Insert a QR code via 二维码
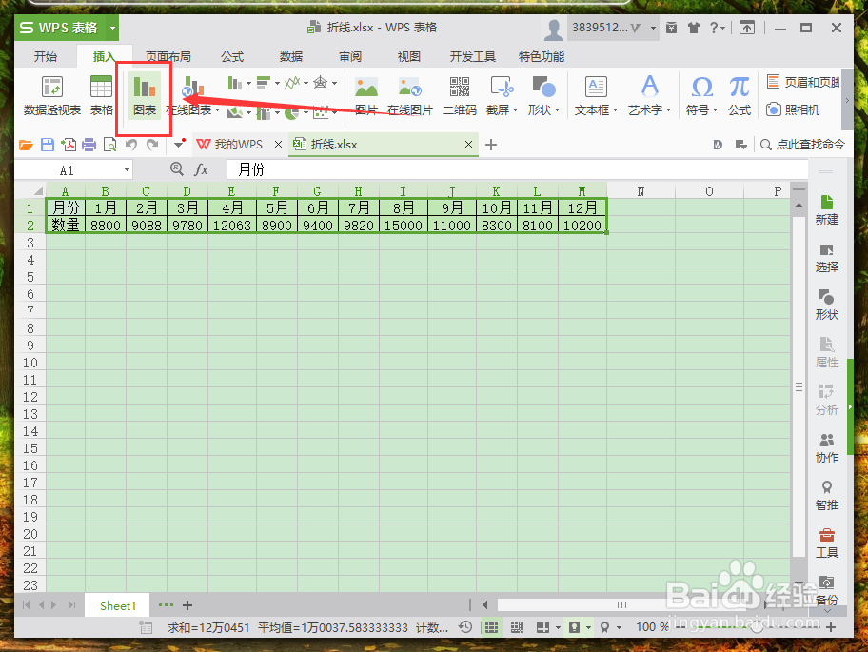Screen dimensions: 868x652 tap(460, 95)
